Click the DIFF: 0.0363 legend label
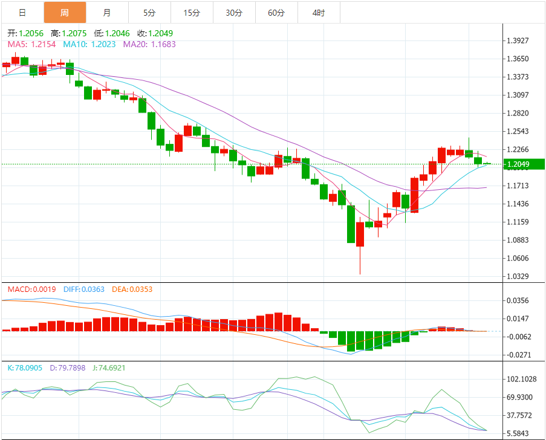This screenshot has width=546, height=440. coord(83,290)
